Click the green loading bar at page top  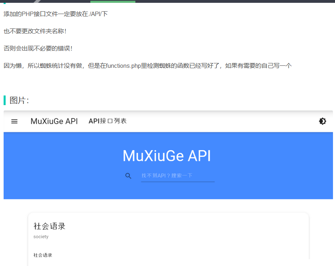tap(112, 1)
